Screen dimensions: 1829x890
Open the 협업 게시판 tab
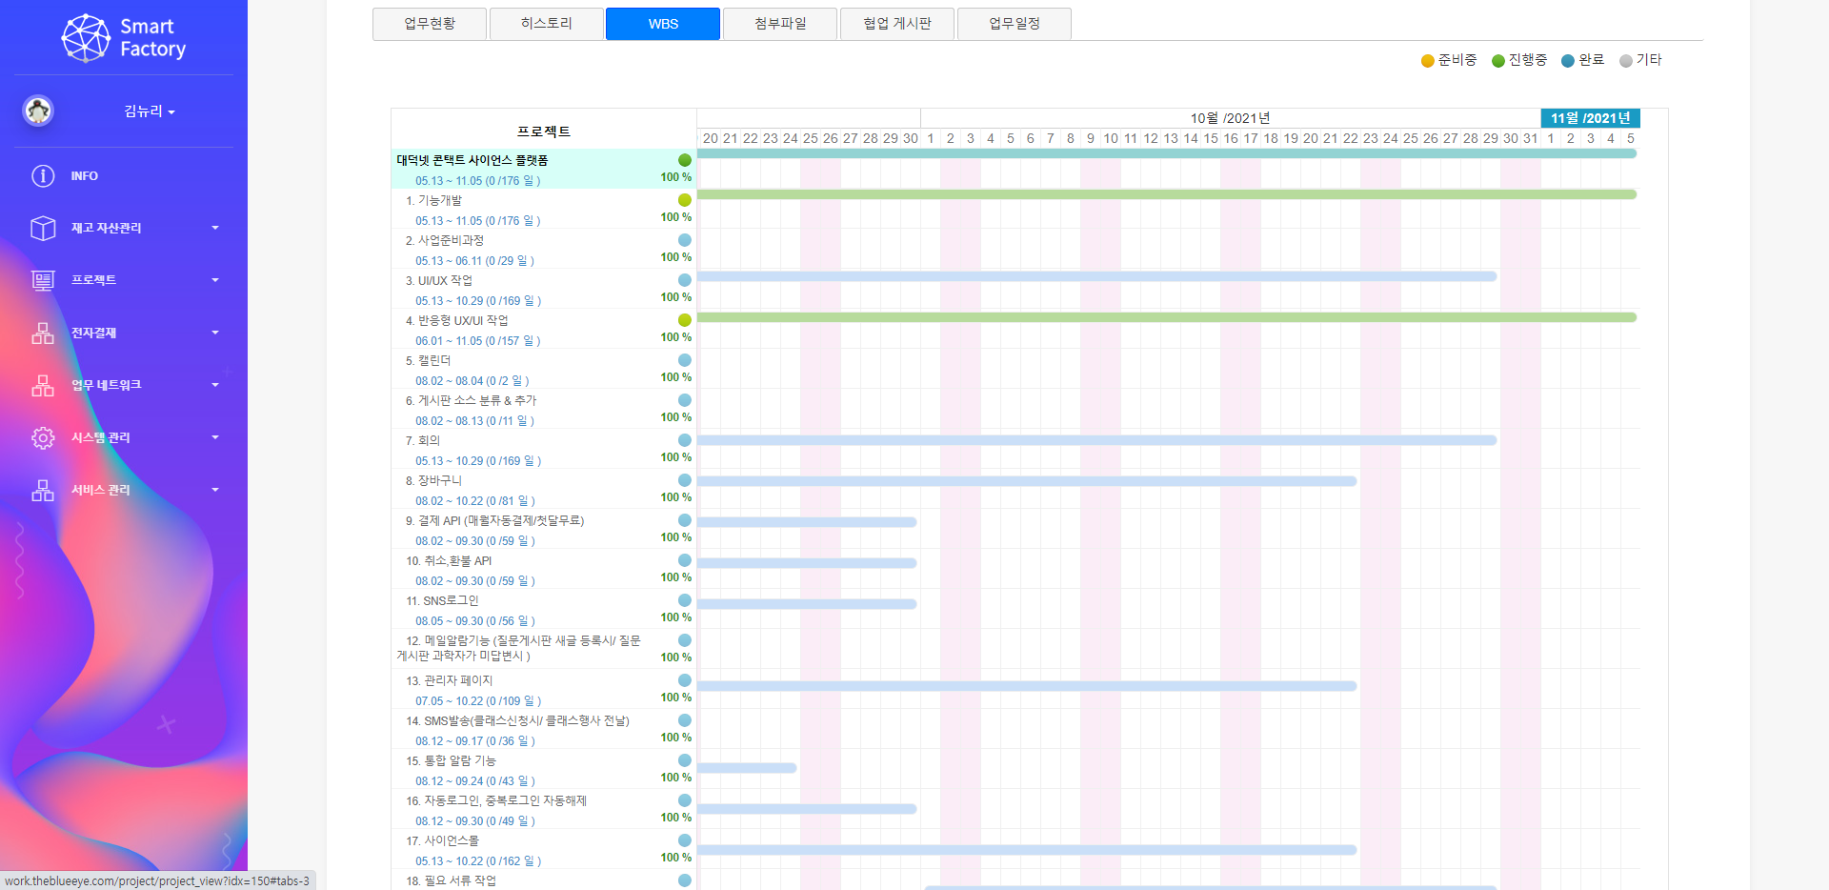coord(896,24)
